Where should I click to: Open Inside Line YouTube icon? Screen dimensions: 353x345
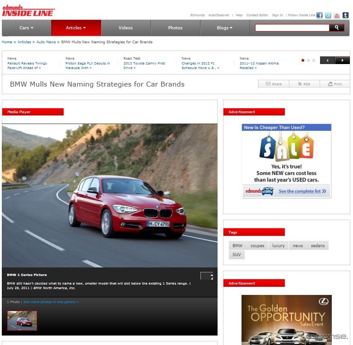pos(337,15)
